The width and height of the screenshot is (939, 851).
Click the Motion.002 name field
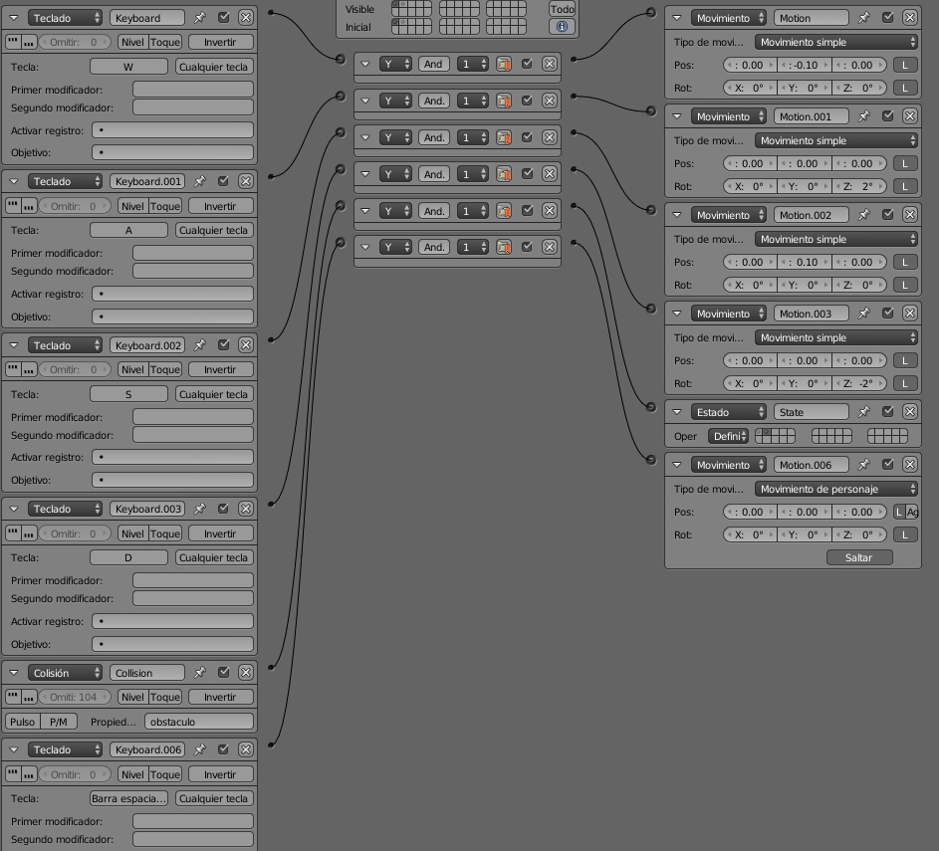pos(811,215)
